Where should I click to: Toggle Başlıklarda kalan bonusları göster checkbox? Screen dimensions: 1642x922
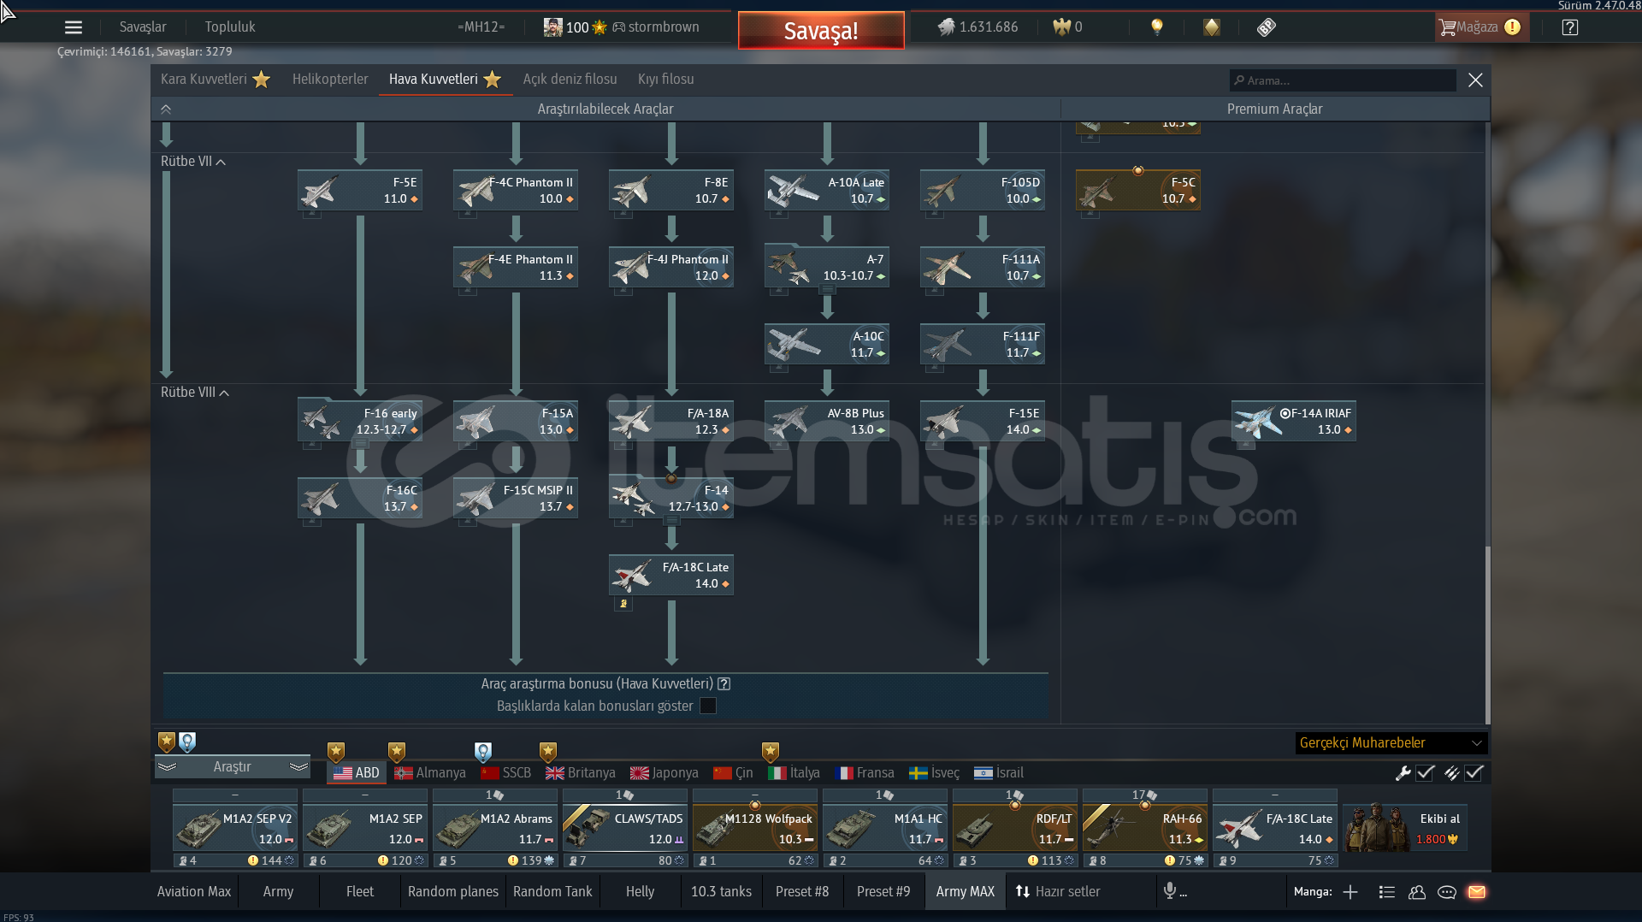[x=708, y=706]
